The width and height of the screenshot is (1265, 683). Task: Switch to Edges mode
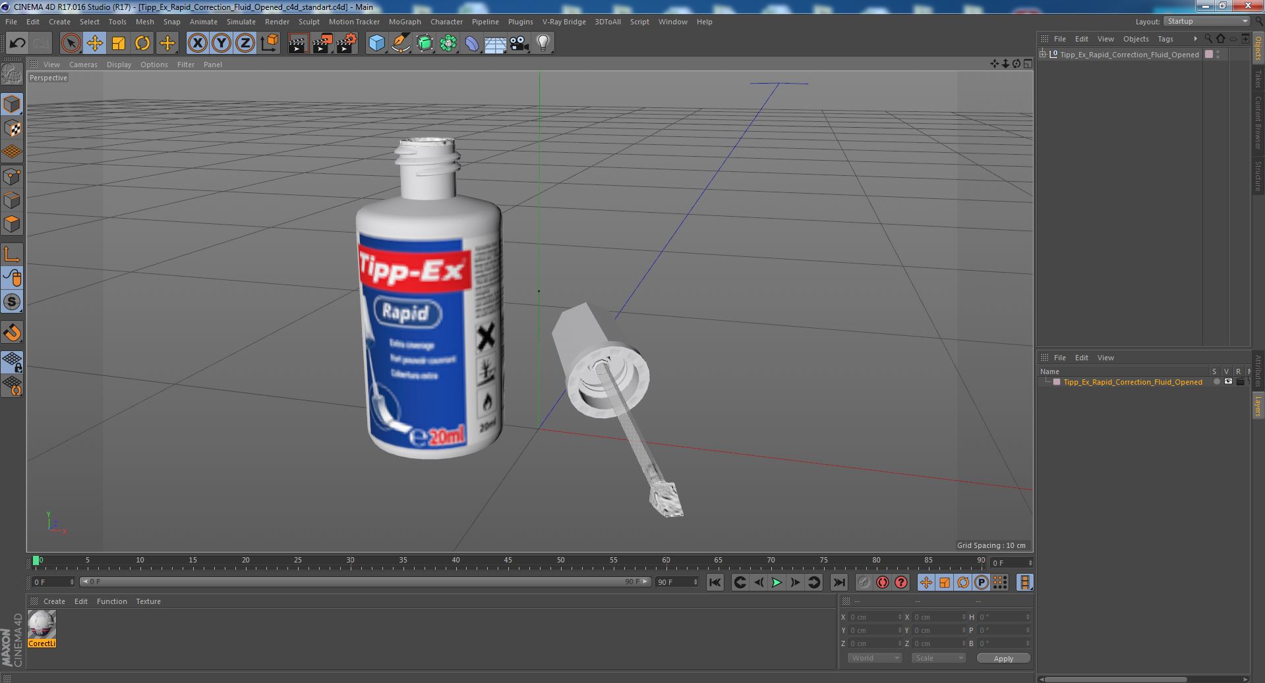(12, 200)
